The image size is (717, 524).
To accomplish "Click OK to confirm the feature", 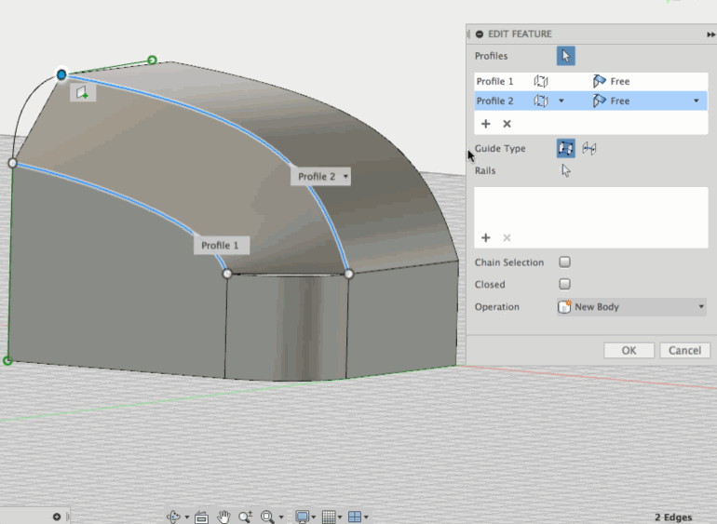I will 629,350.
